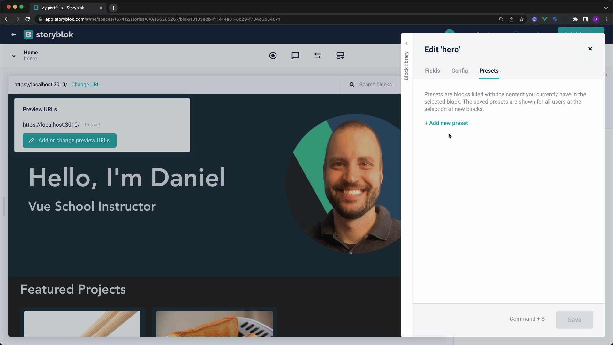The width and height of the screenshot is (613, 345).
Task: Click the 'Command + S' shortcut hint
Action: (x=527, y=319)
